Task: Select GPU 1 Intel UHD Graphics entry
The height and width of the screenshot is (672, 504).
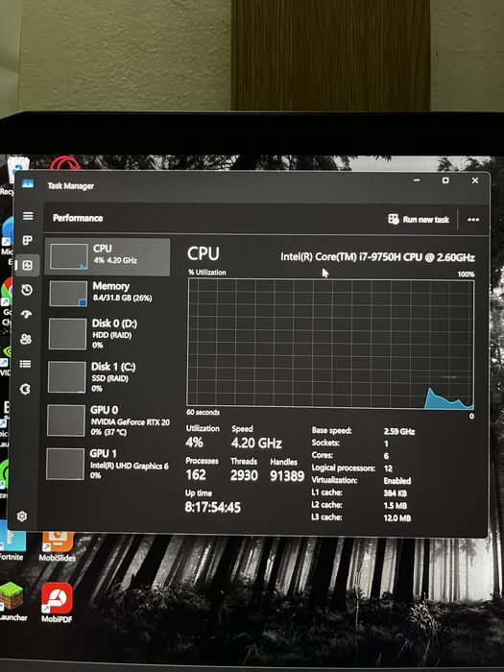Action: click(107, 464)
